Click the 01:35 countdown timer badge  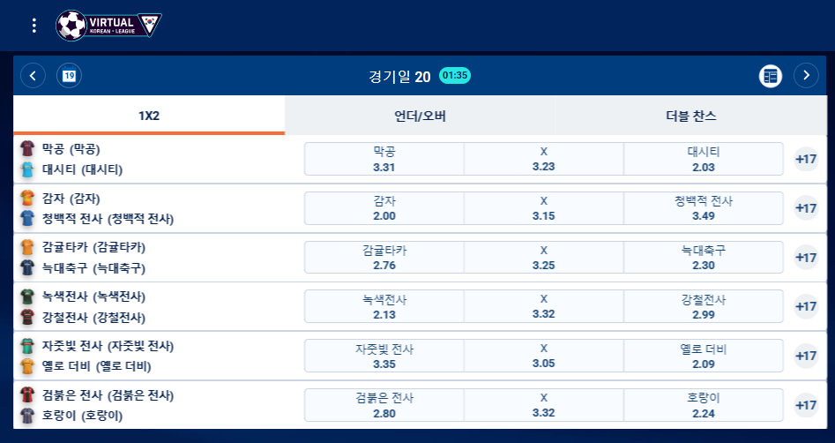[455, 75]
